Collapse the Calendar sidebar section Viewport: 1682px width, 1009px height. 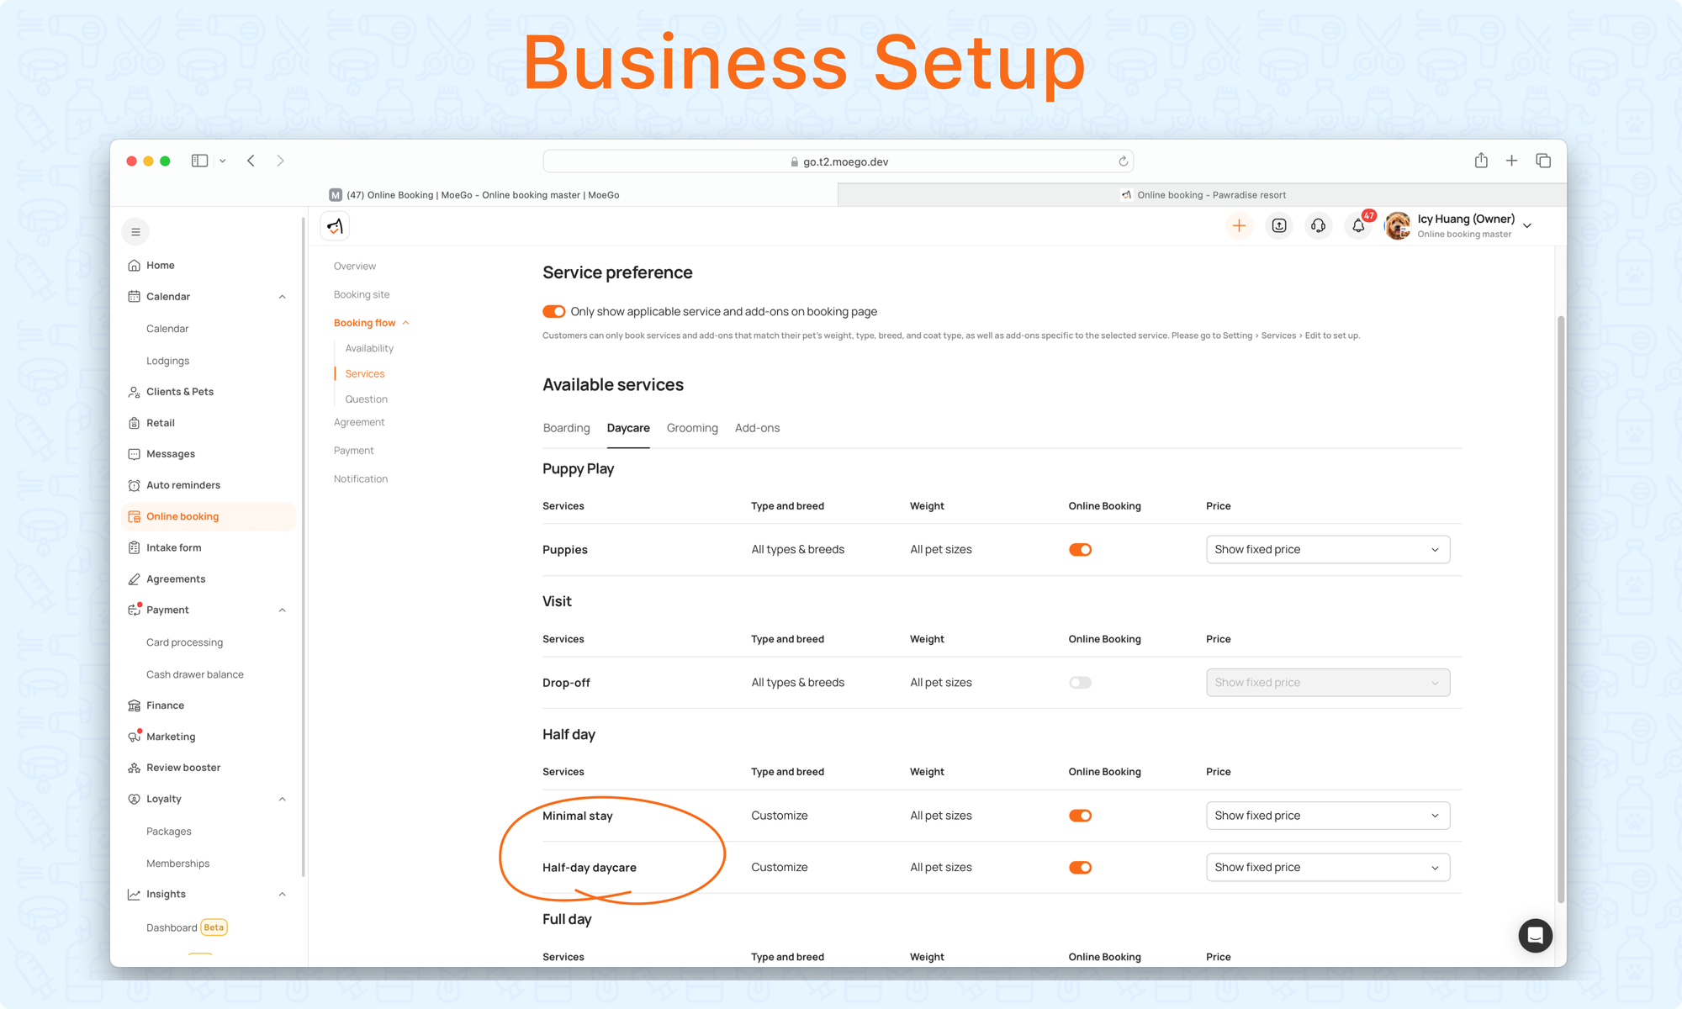(283, 297)
